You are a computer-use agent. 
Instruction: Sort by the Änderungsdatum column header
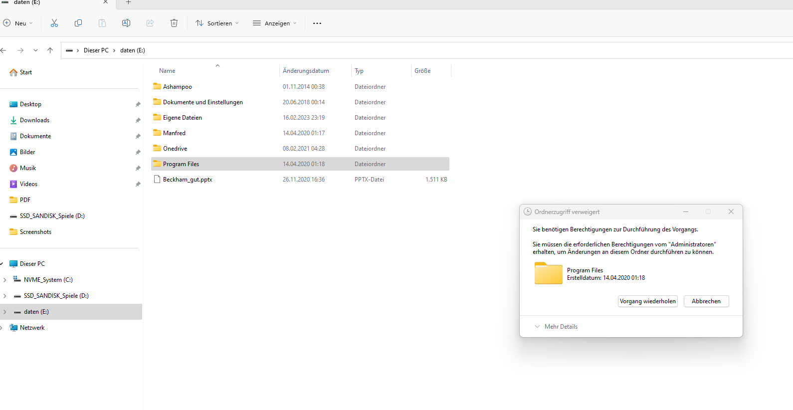tap(306, 71)
